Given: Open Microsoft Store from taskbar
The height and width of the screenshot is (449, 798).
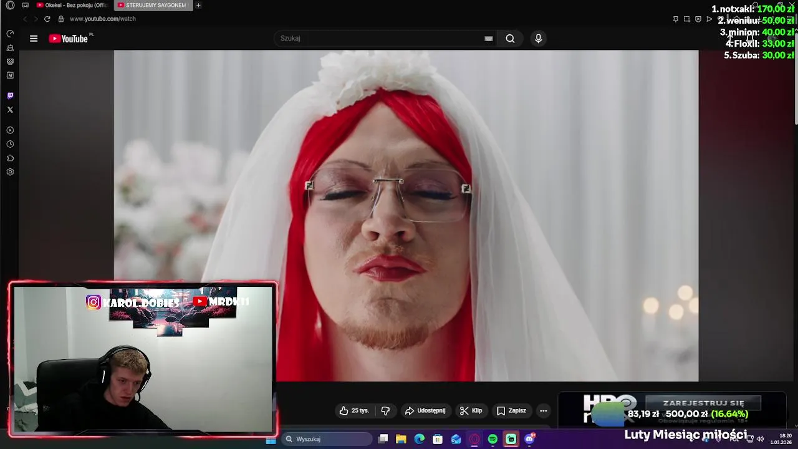Looking at the screenshot, I should (438, 439).
